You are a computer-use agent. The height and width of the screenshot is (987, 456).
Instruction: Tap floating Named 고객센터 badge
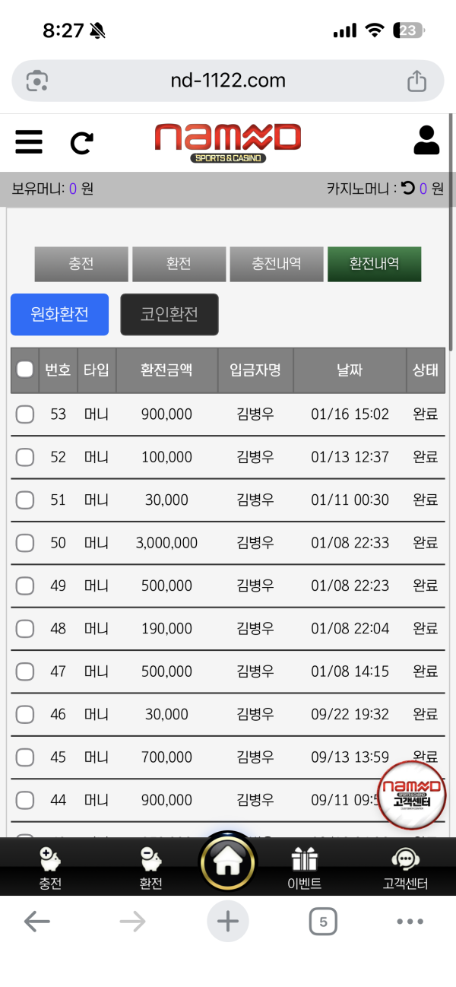click(411, 794)
